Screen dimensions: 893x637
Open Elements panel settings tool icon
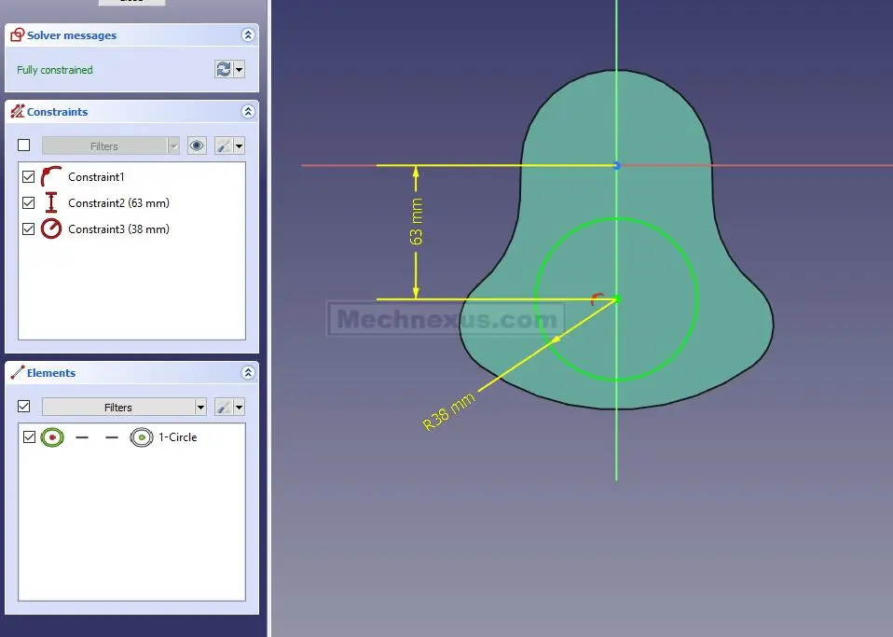[224, 407]
